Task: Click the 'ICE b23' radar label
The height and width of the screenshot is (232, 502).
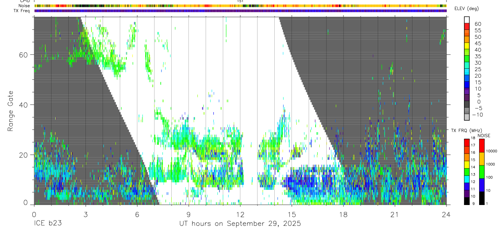Action: (46, 223)
